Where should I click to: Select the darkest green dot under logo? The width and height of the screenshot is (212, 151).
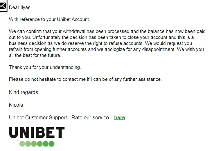pyautogui.click(x=51, y=144)
